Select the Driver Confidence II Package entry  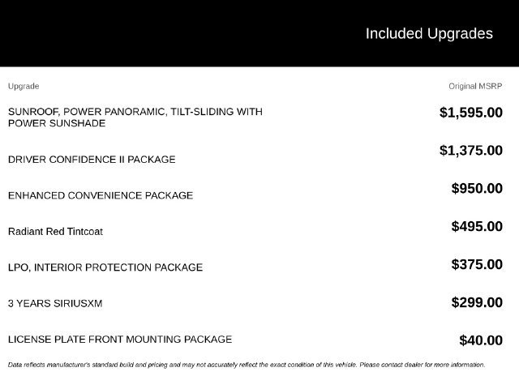[92, 160]
